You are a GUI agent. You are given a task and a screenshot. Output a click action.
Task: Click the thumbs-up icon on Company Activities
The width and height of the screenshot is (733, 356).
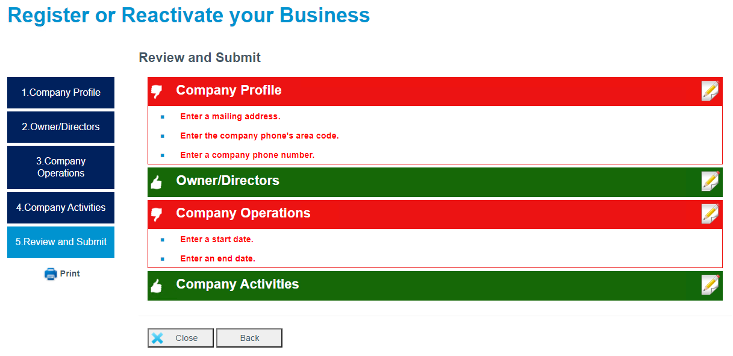[157, 286]
